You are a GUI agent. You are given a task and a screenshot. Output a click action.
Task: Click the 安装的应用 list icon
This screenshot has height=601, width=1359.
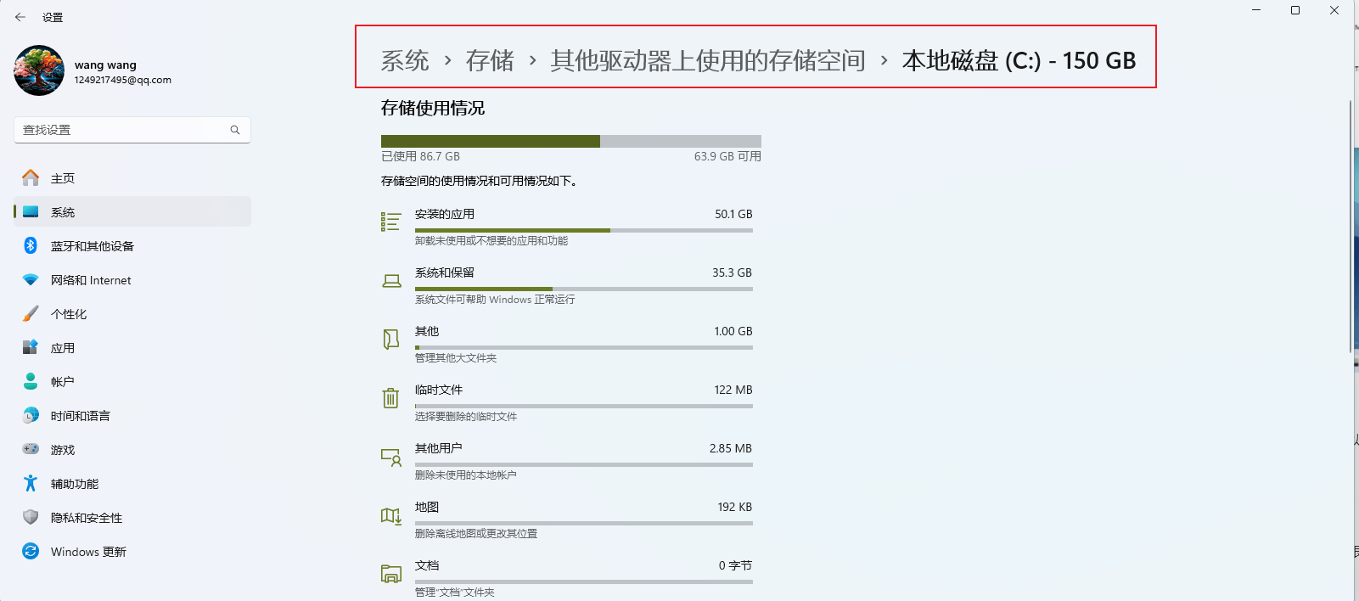click(x=390, y=222)
